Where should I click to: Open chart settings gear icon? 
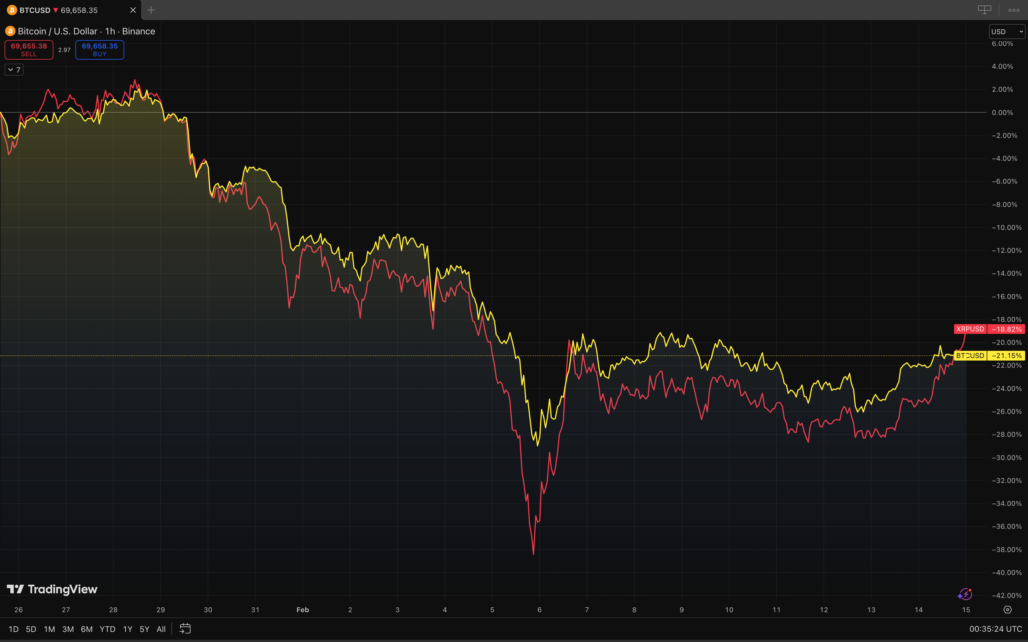1008,610
